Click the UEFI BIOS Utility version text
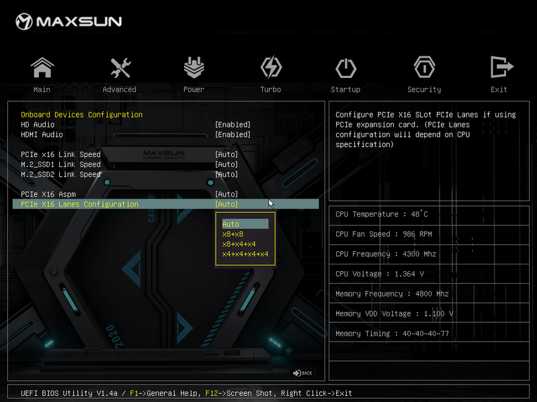The height and width of the screenshot is (402, 537). tap(69, 393)
